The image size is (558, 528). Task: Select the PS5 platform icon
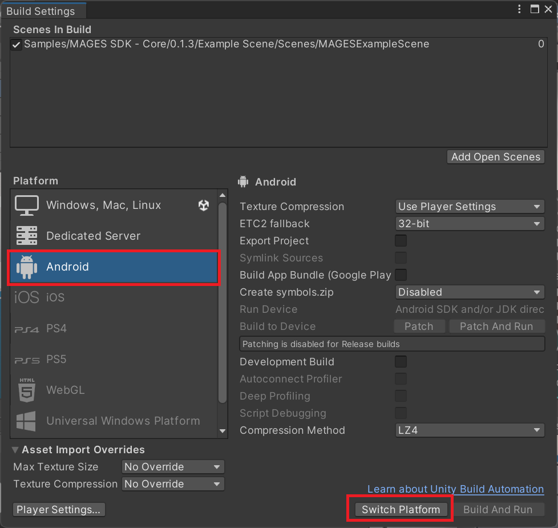tap(26, 359)
